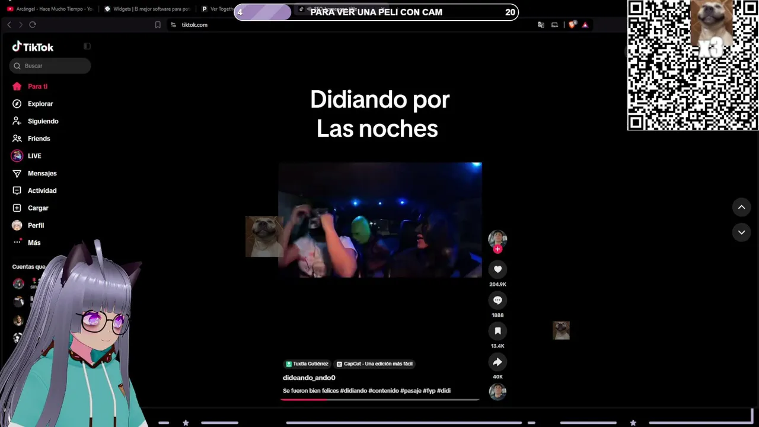The width and height of the screenshot is (759, 427).
Task: Click the browser back arrow
Action: coord(9,24)
